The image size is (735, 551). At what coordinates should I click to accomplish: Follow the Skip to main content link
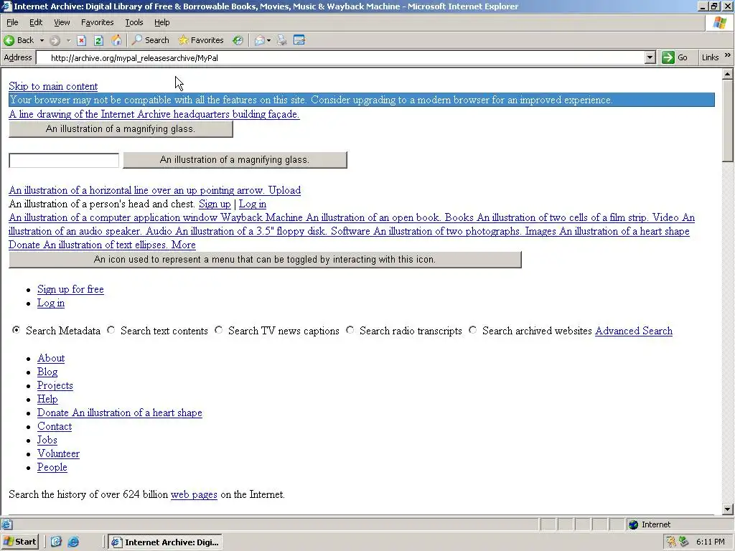click(53, 86)
